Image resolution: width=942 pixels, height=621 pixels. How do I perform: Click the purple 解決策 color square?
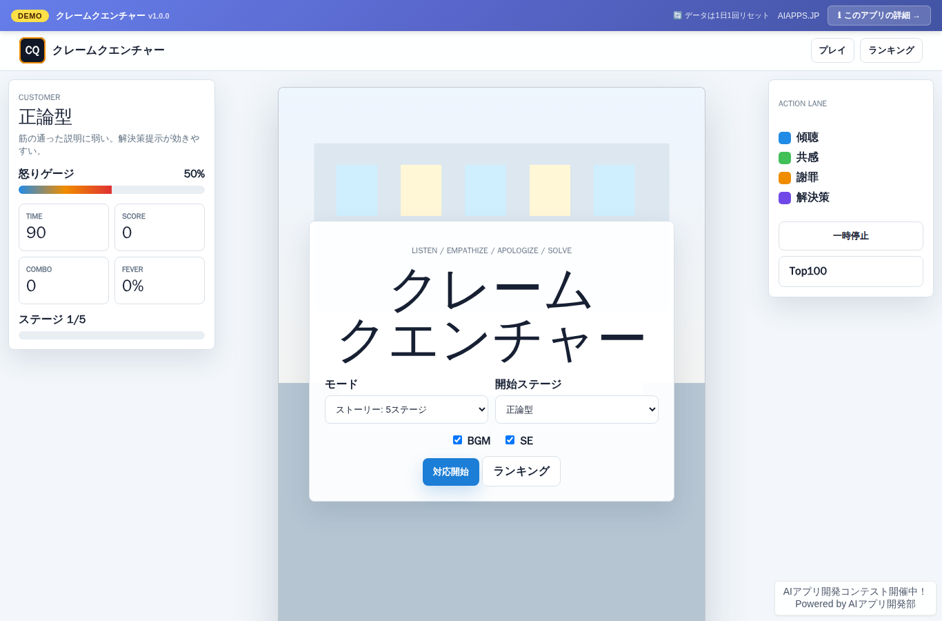pyautogui.click(x=785, y=198)
